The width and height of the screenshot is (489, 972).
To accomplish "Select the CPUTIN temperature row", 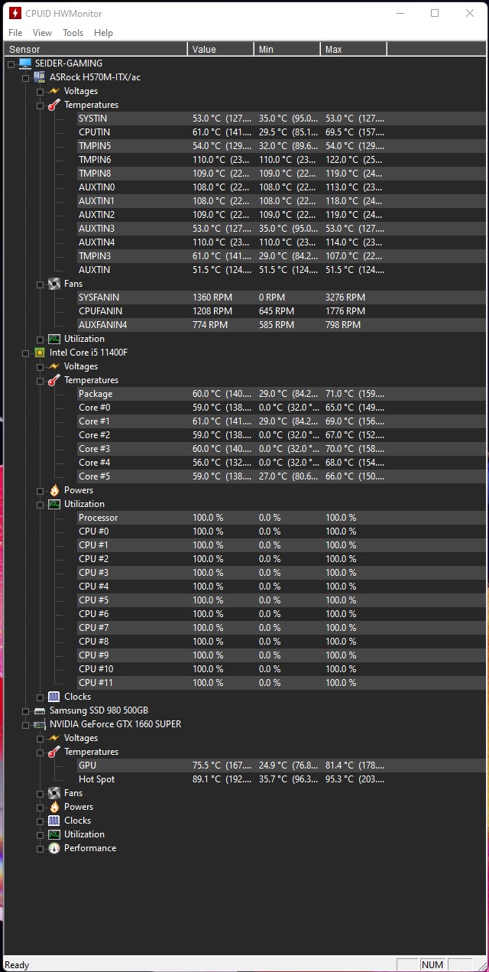I will [x=281, y=132].
